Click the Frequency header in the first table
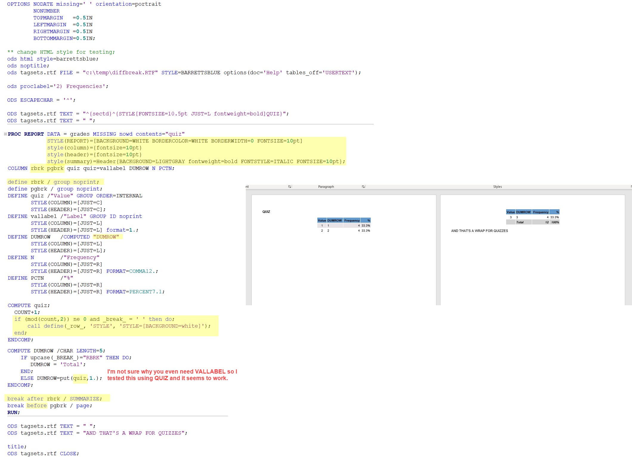 352,221
